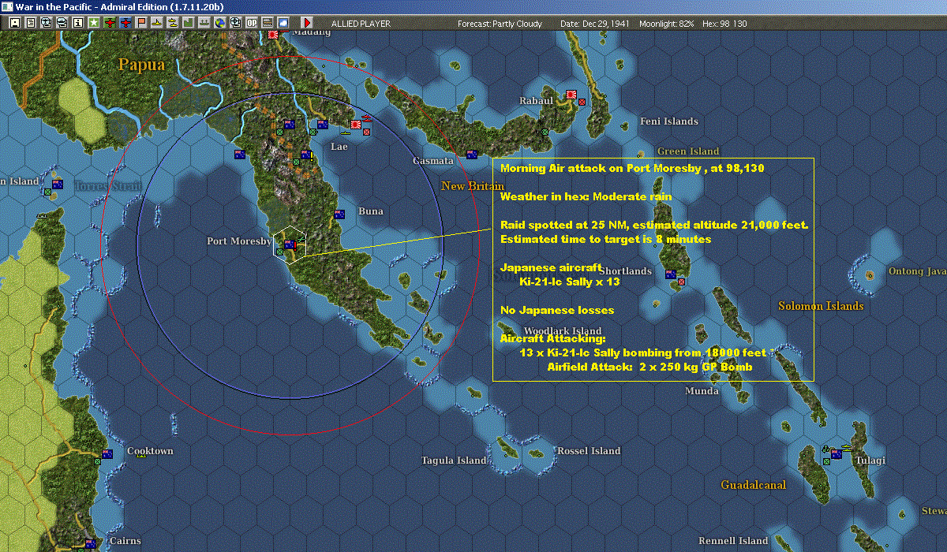Viewport: 947px width, 552px height.
Task: Click 'Estimated time to target' line
Action: (606, 239)
